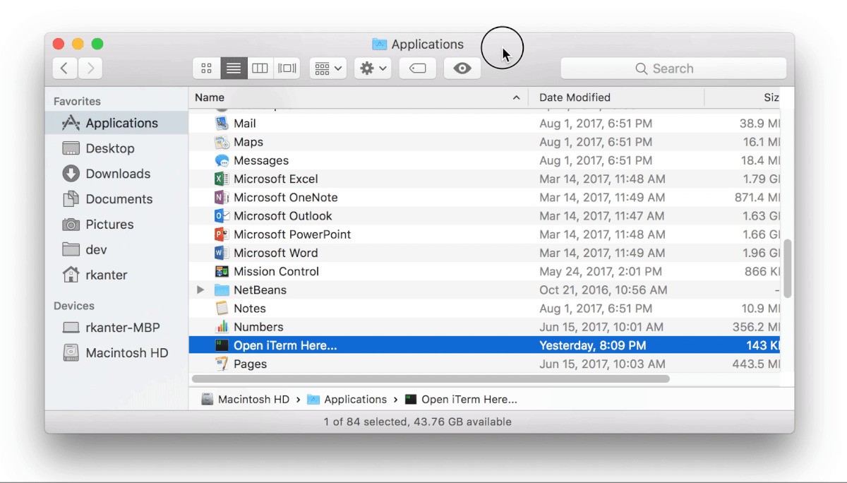Select the Maps row name
The image size is (847, 483).
coord(248,142)
